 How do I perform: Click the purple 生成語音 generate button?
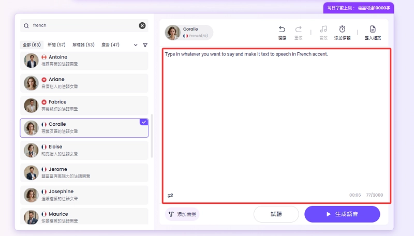click(x=342, y=214)
